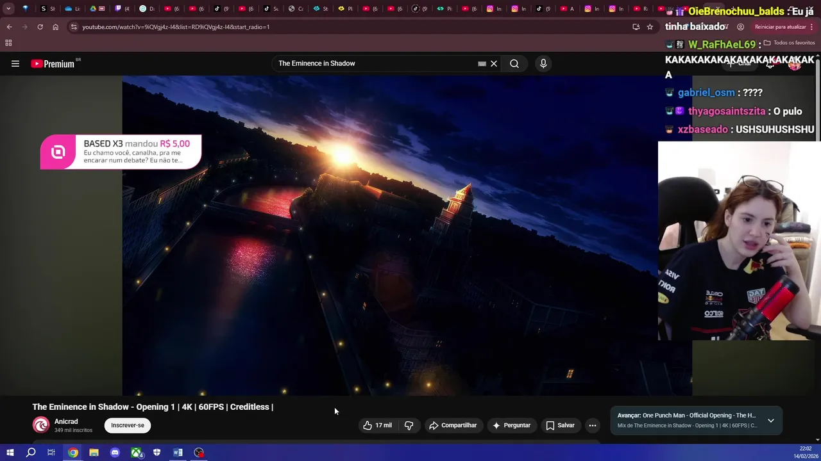
Task: Open OBS Studio from the taskbar
Action: 199,453
